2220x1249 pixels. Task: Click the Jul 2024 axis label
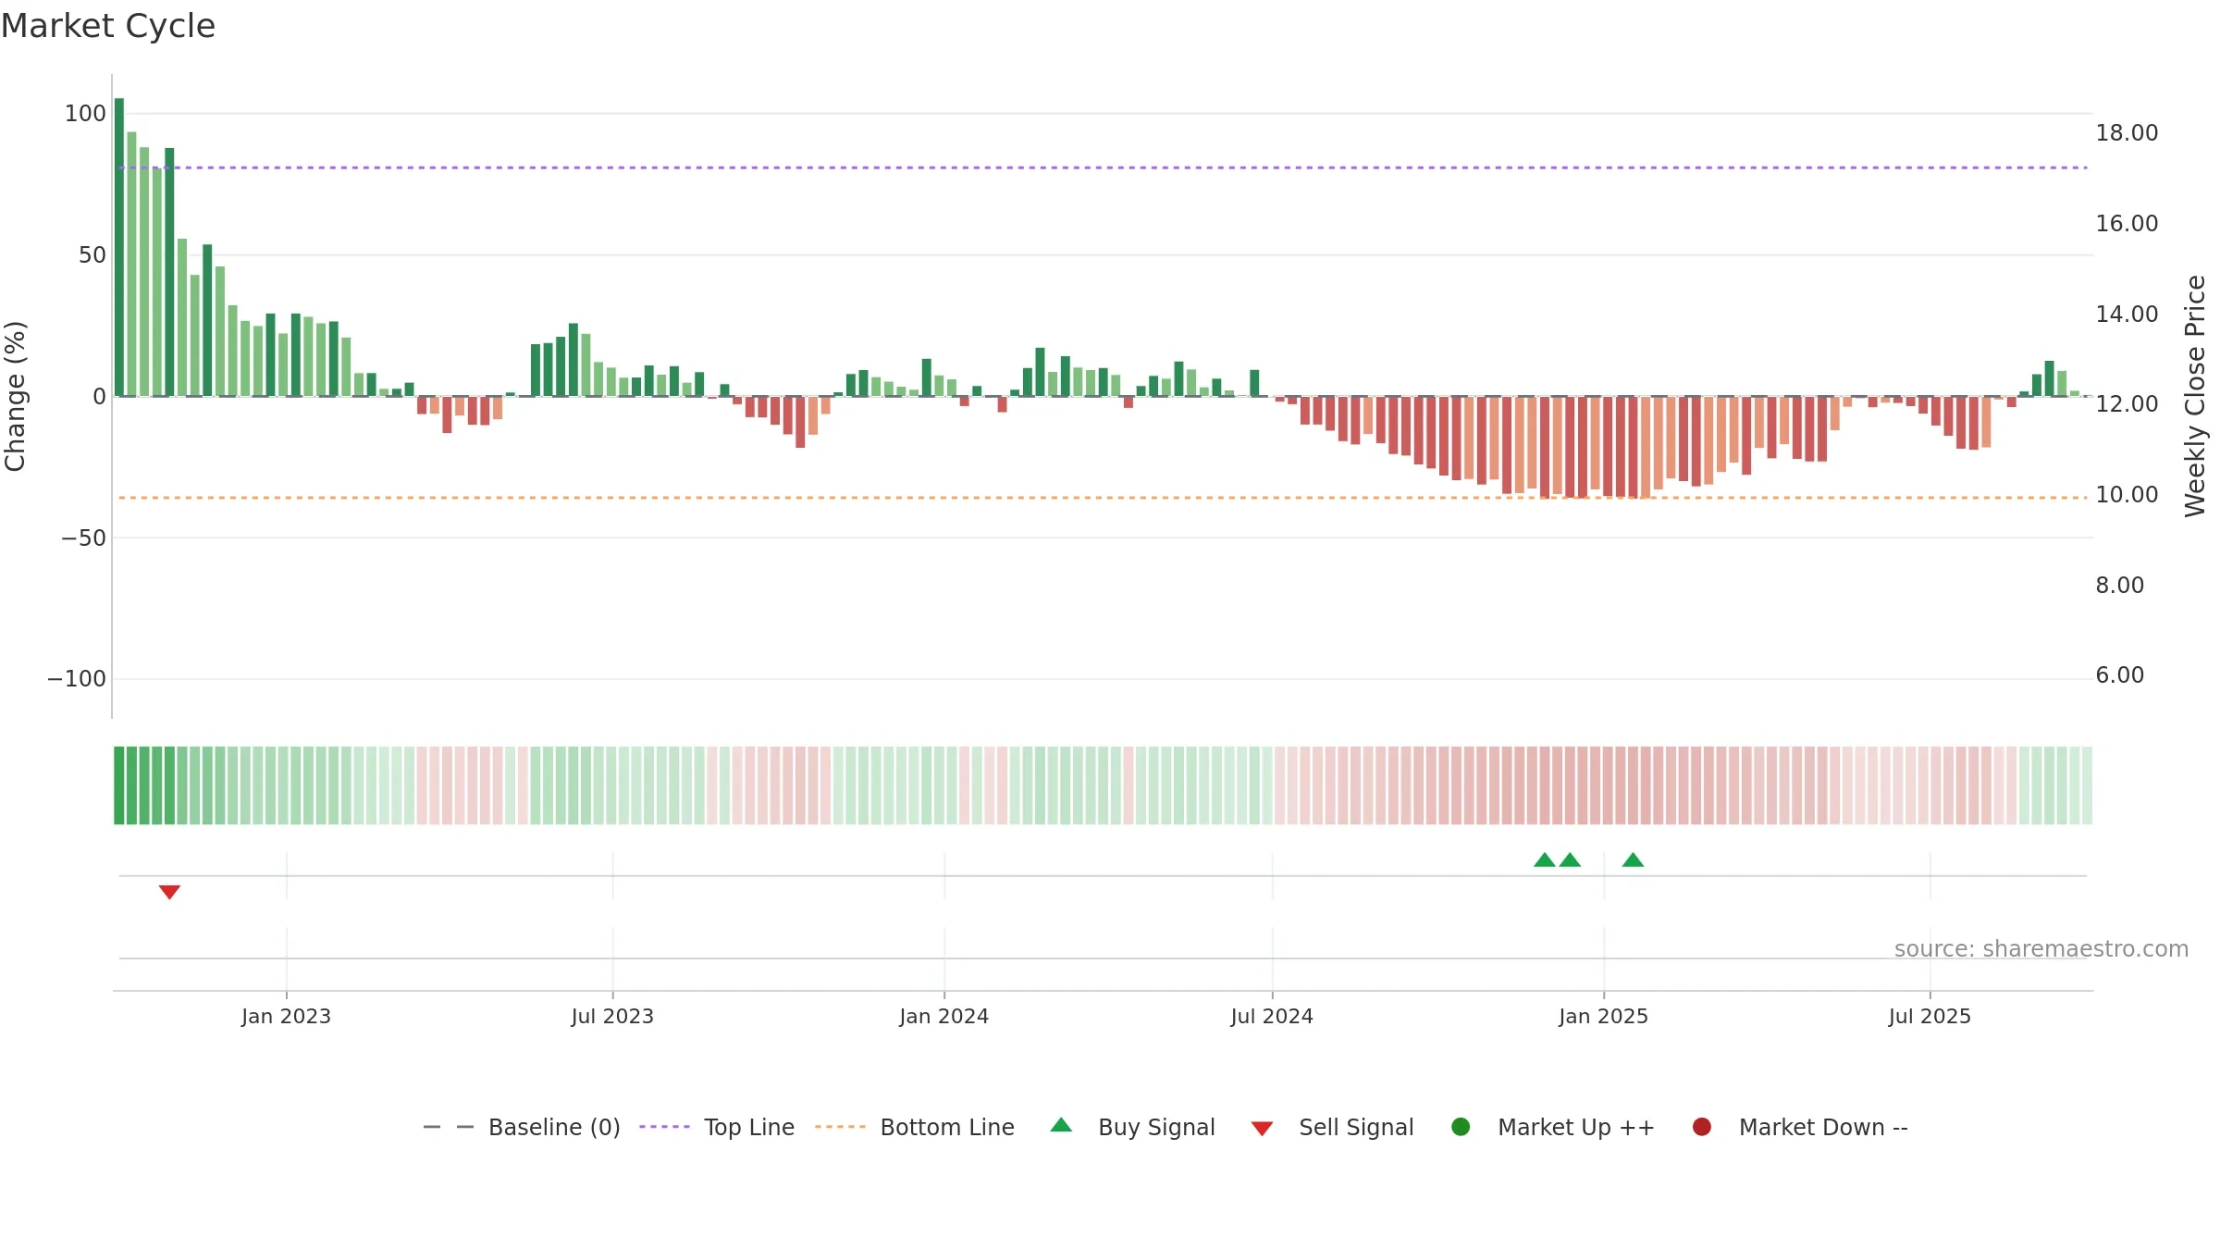pos(1272,1017)
